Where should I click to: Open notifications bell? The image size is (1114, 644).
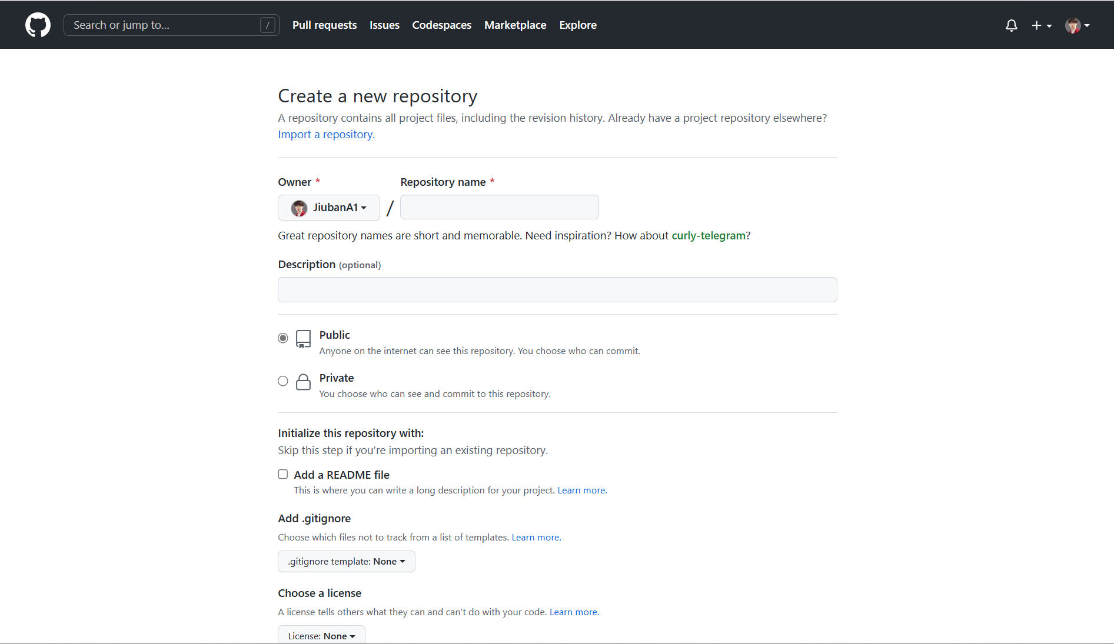(1011, 25)
